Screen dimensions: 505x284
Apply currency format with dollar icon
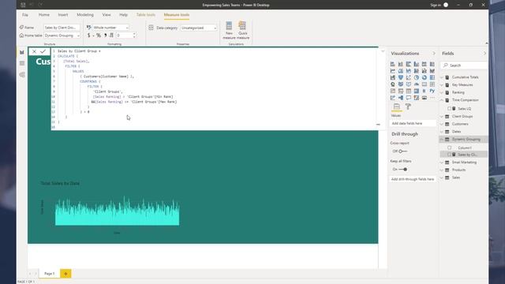click(89, 35)
